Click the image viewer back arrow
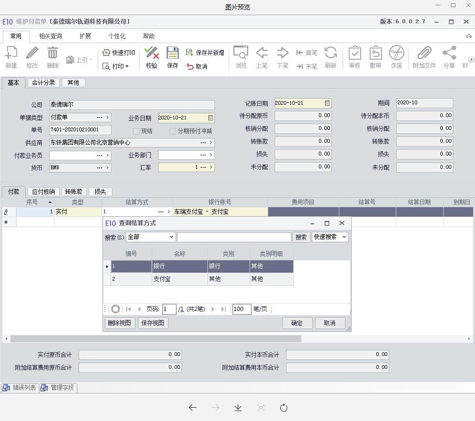The height and width of the screenshot is (421, 475). 193,408
